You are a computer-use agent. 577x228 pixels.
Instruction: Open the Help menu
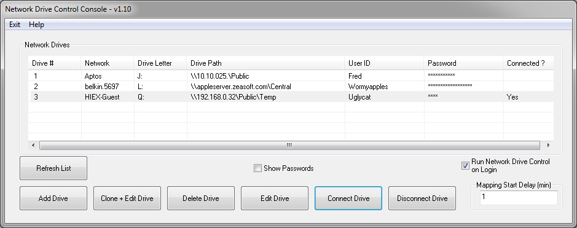coord(36,25)
